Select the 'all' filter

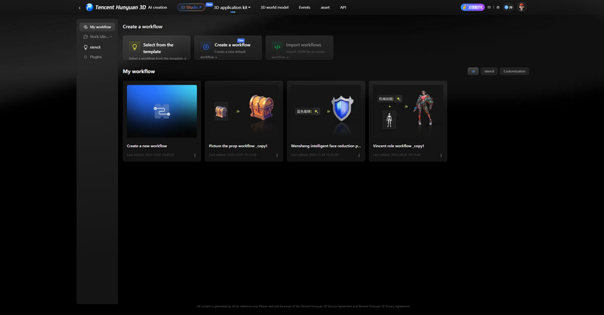tap(473, 71)
